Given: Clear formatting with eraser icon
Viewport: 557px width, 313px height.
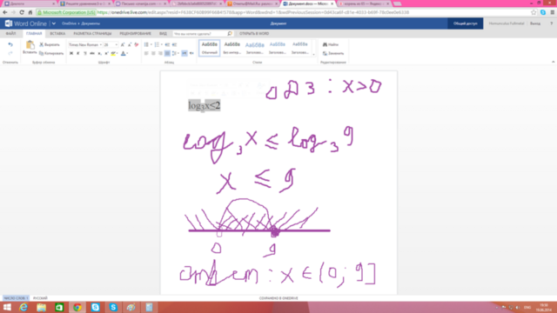Looking at the screenshot, I should tap(137, 44).
